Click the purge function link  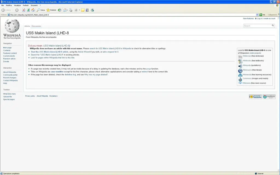point(148,69)
